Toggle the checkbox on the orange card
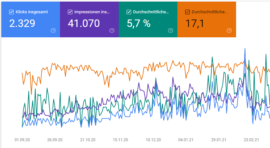The height and width of the screenshot is (148, 270). click(187, 12)
